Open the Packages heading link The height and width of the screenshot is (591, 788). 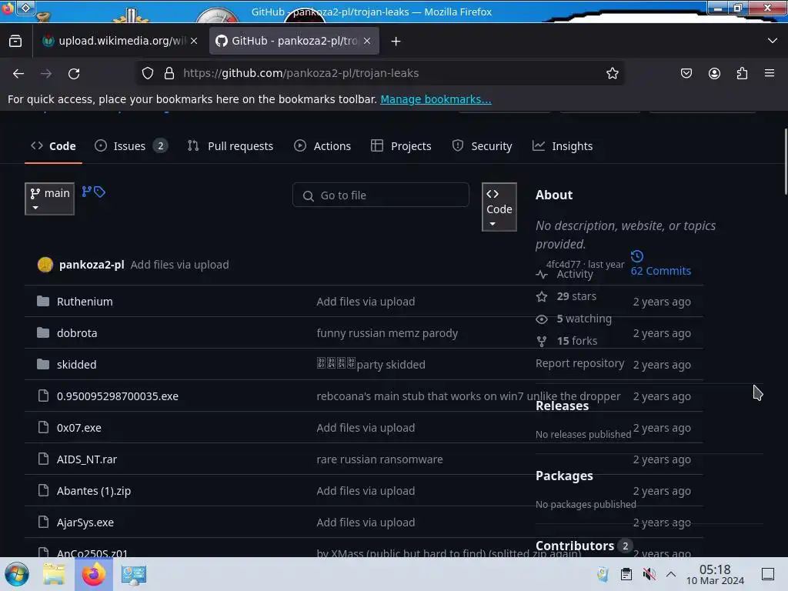564,476
